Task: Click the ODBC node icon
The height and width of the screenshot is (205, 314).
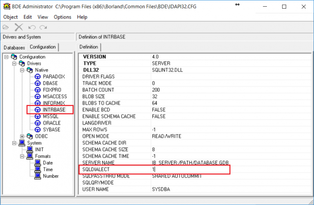Action: (30, 136)
